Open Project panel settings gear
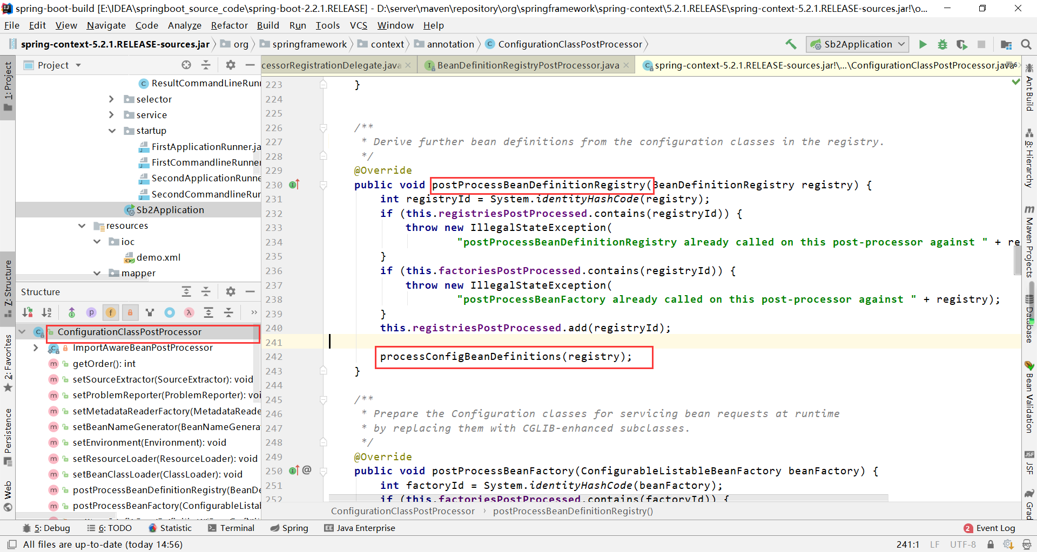Screen dimensions: 1037x552 click(231, 65)
